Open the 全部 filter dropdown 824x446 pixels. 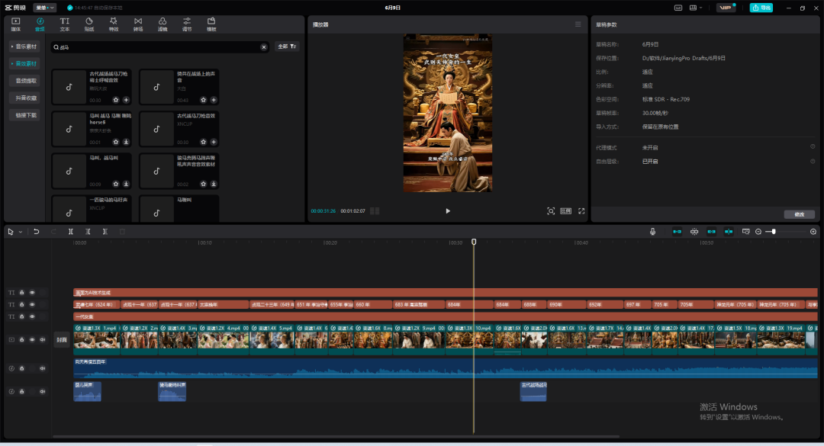tap(287, 47)
